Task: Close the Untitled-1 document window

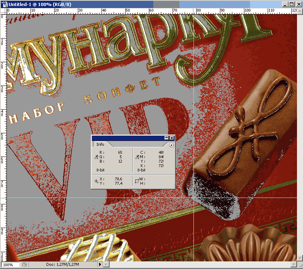Action: pyautogui.click(x=299, y=4)
